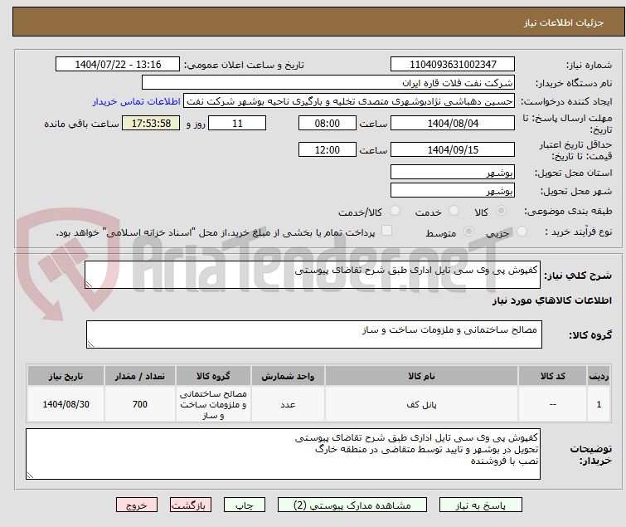The width and height of the screenshot is (626, 527).
Task: Click the 'گروه کالا' table column header
Action: click(x=213, y=376)
